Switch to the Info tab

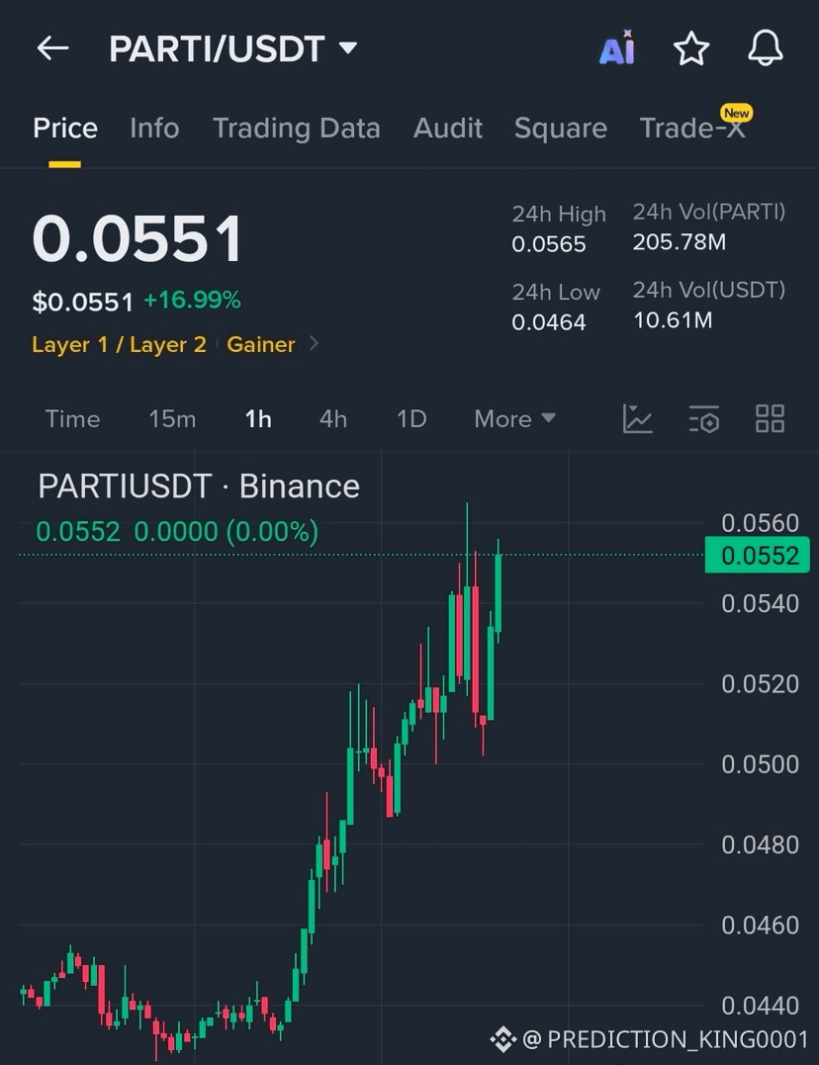pyautogui.click(x=154, y=129)
